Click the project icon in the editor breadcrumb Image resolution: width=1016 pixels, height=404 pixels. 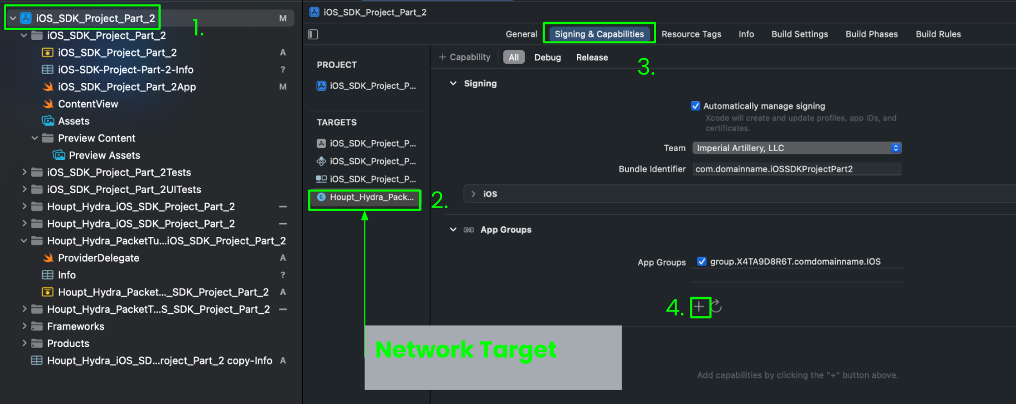pos(314,12)
